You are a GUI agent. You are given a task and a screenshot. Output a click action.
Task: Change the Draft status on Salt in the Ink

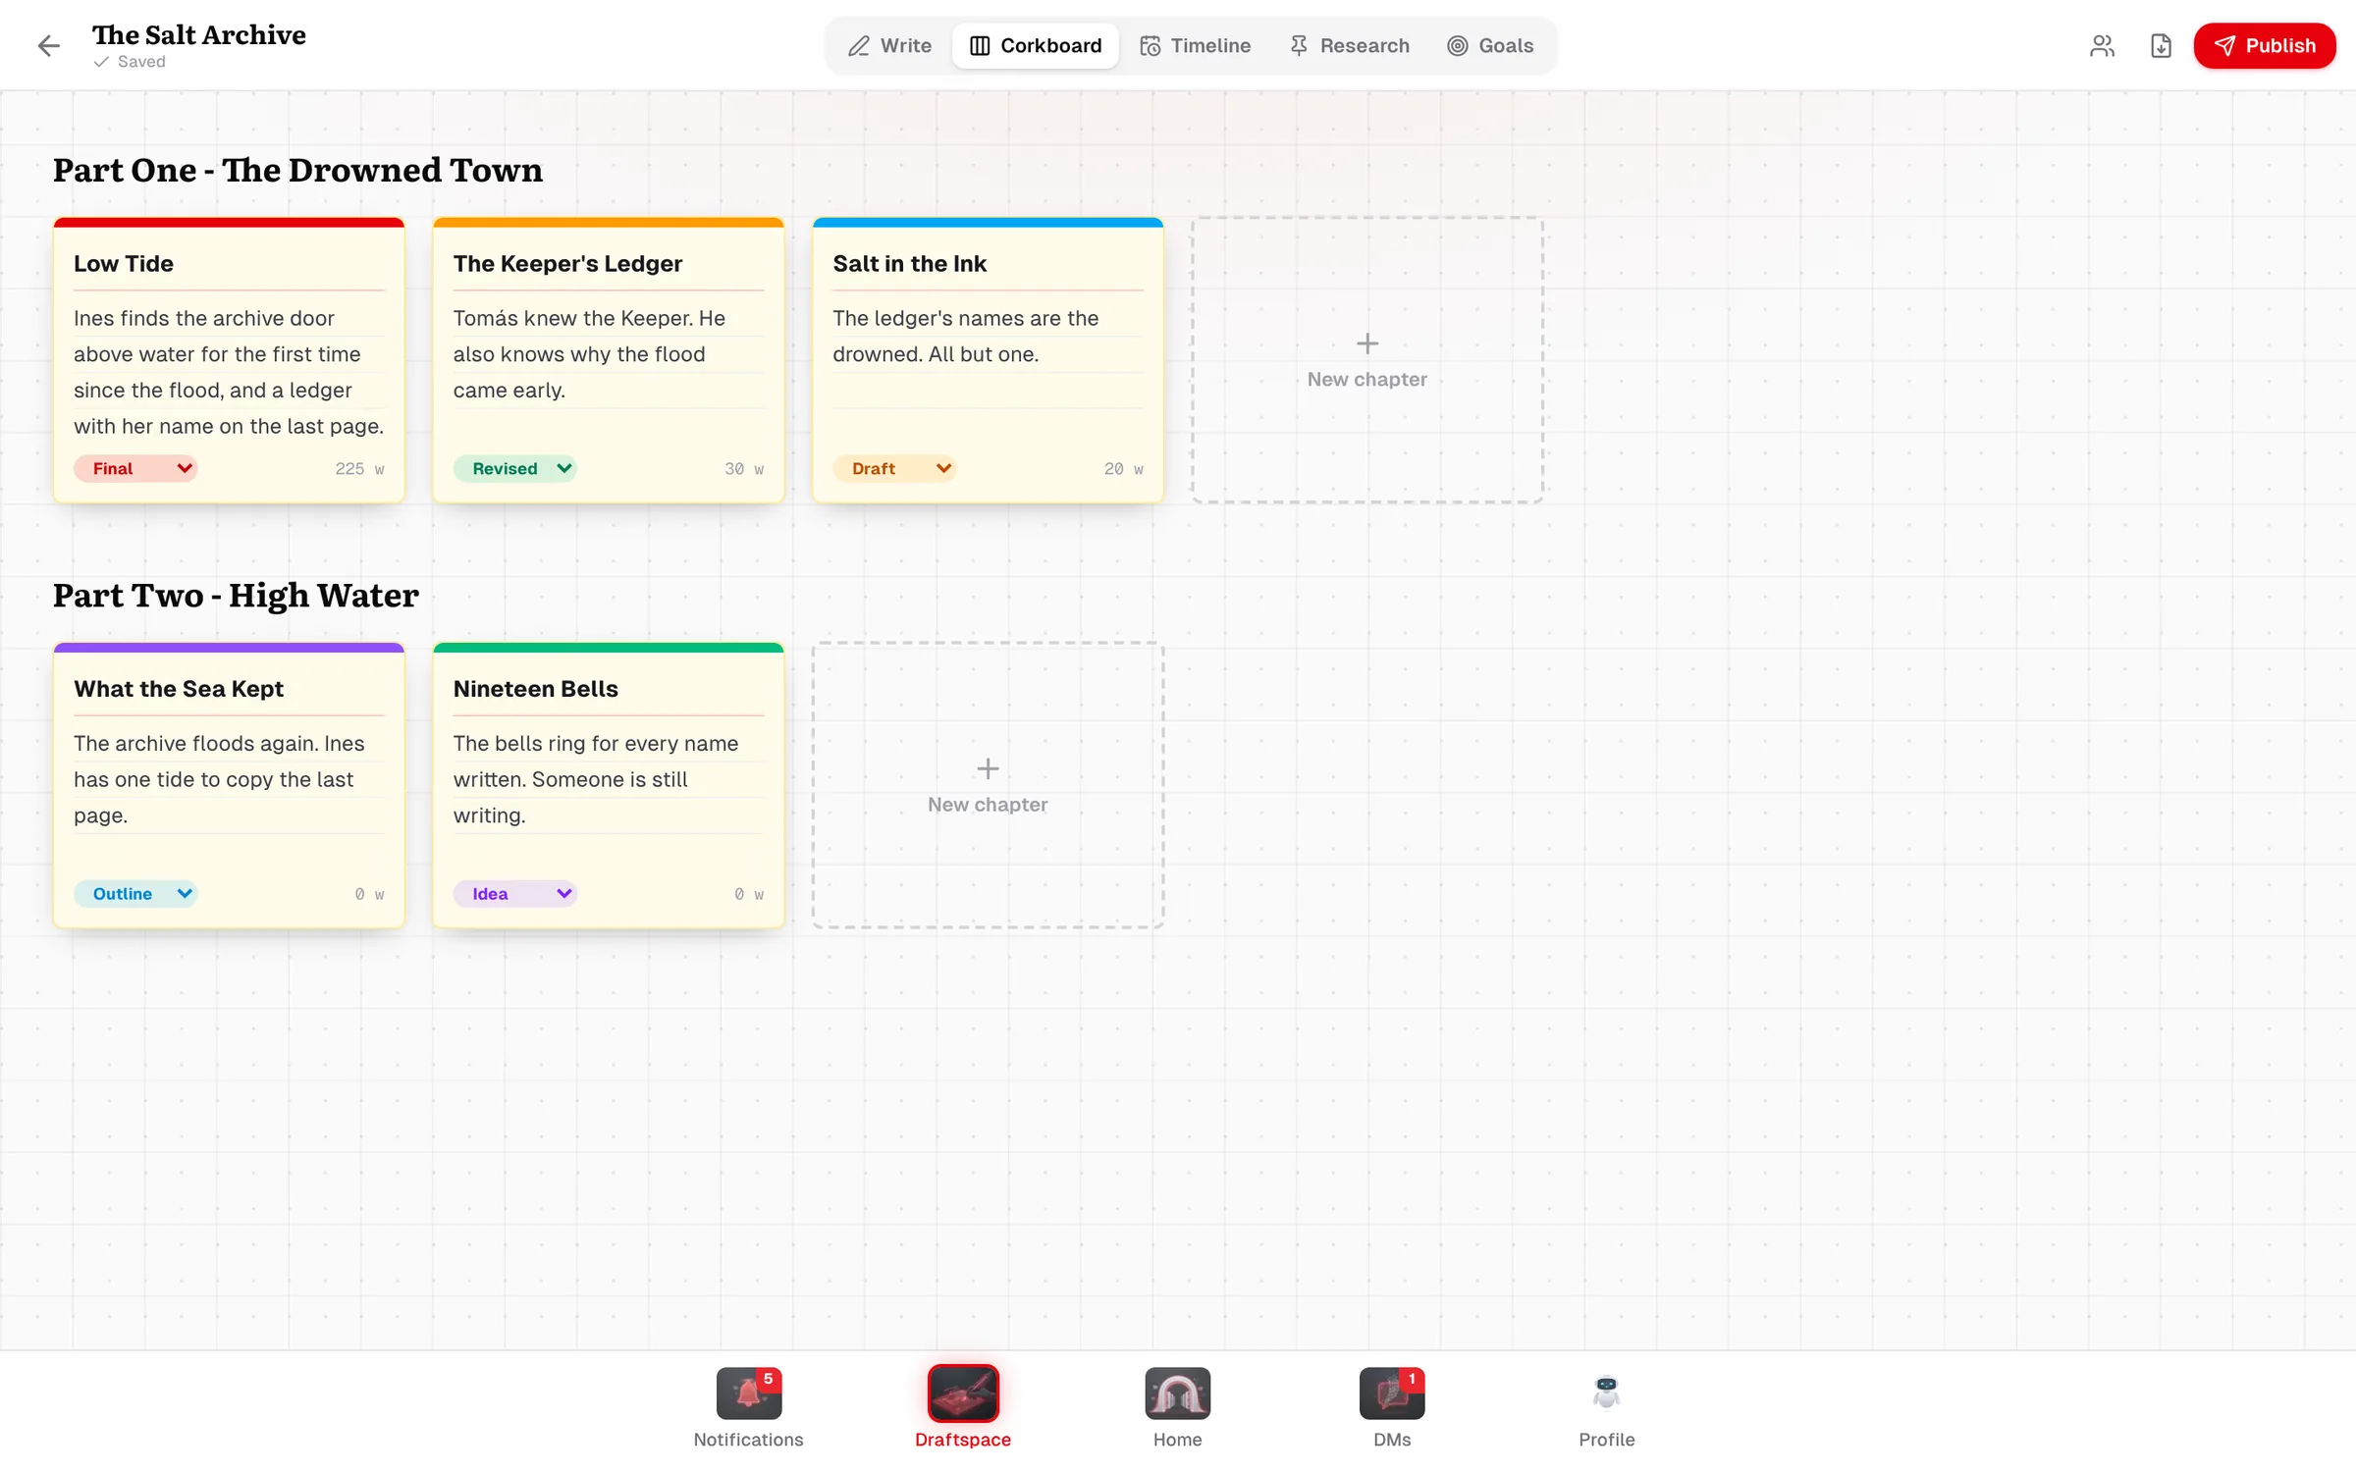pos(894,468)
